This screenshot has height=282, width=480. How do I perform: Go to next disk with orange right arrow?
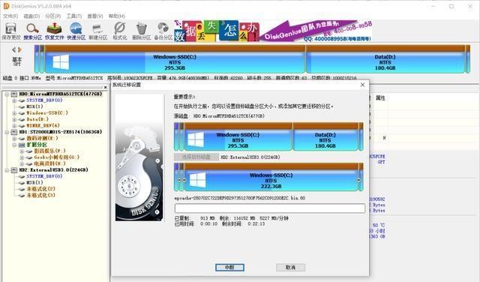(19, 49)
